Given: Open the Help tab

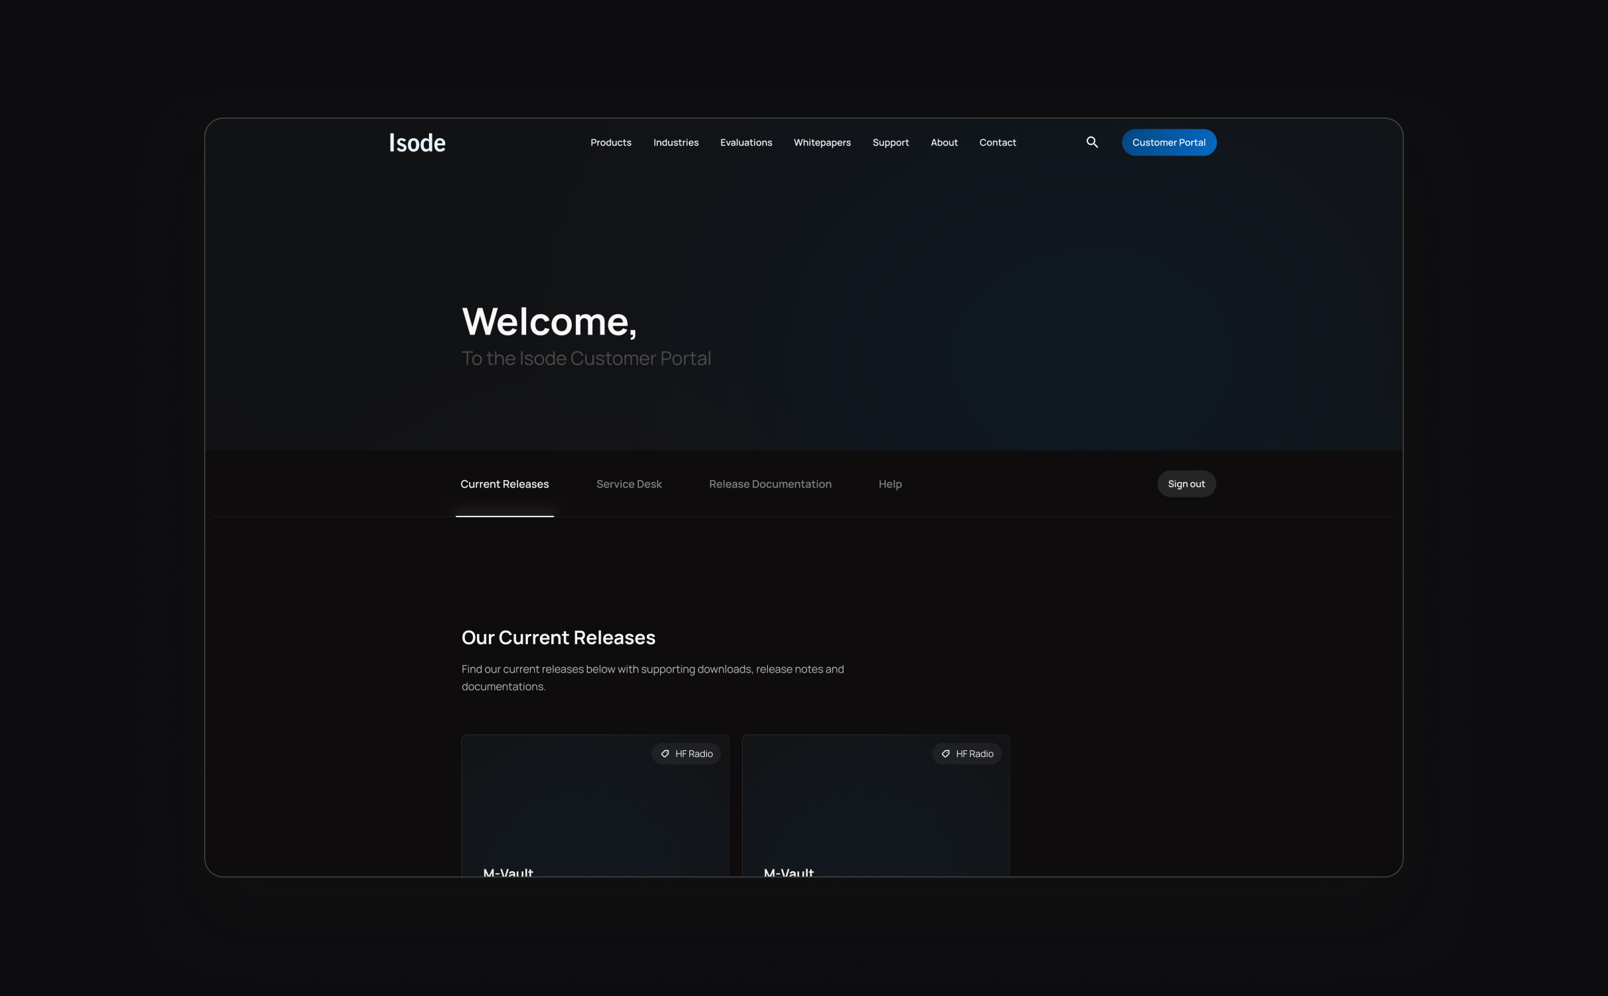Looking at the screenshot, I should (889, 484).
